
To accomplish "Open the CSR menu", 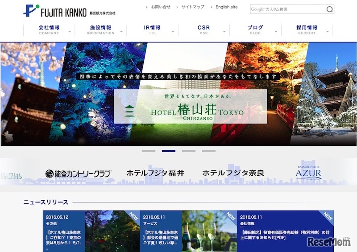I will coord(203,29).
